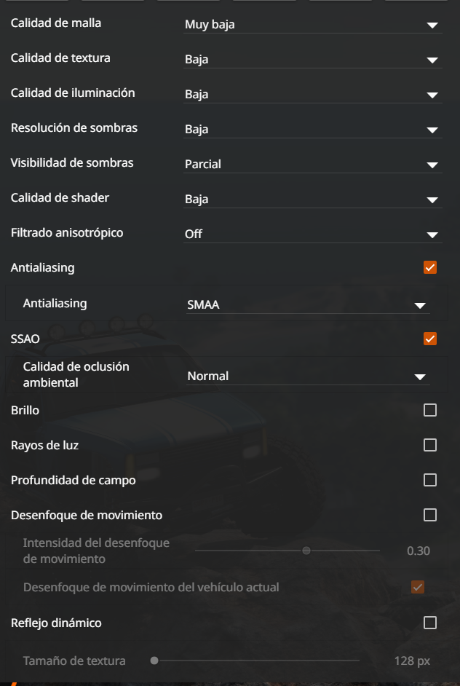This screenshot has height=686, width=460.
Task: Open Calidad de iluminación dropdown arrow
Action: pos(432,95)
